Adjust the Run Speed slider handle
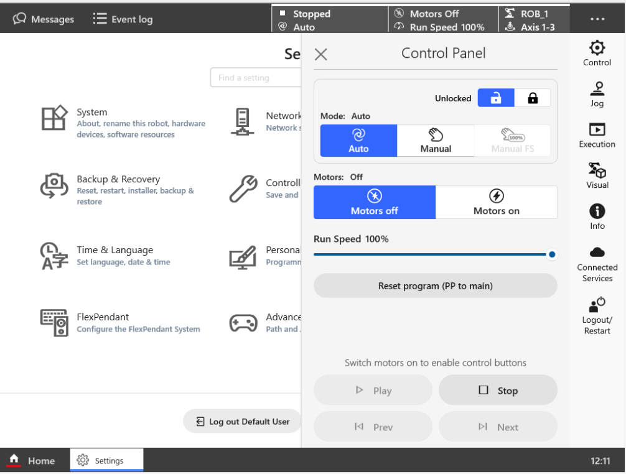626x474 pixels. click(551, 254)
